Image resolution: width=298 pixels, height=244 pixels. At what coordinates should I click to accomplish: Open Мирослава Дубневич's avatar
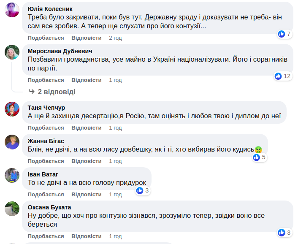coord(12,53)
